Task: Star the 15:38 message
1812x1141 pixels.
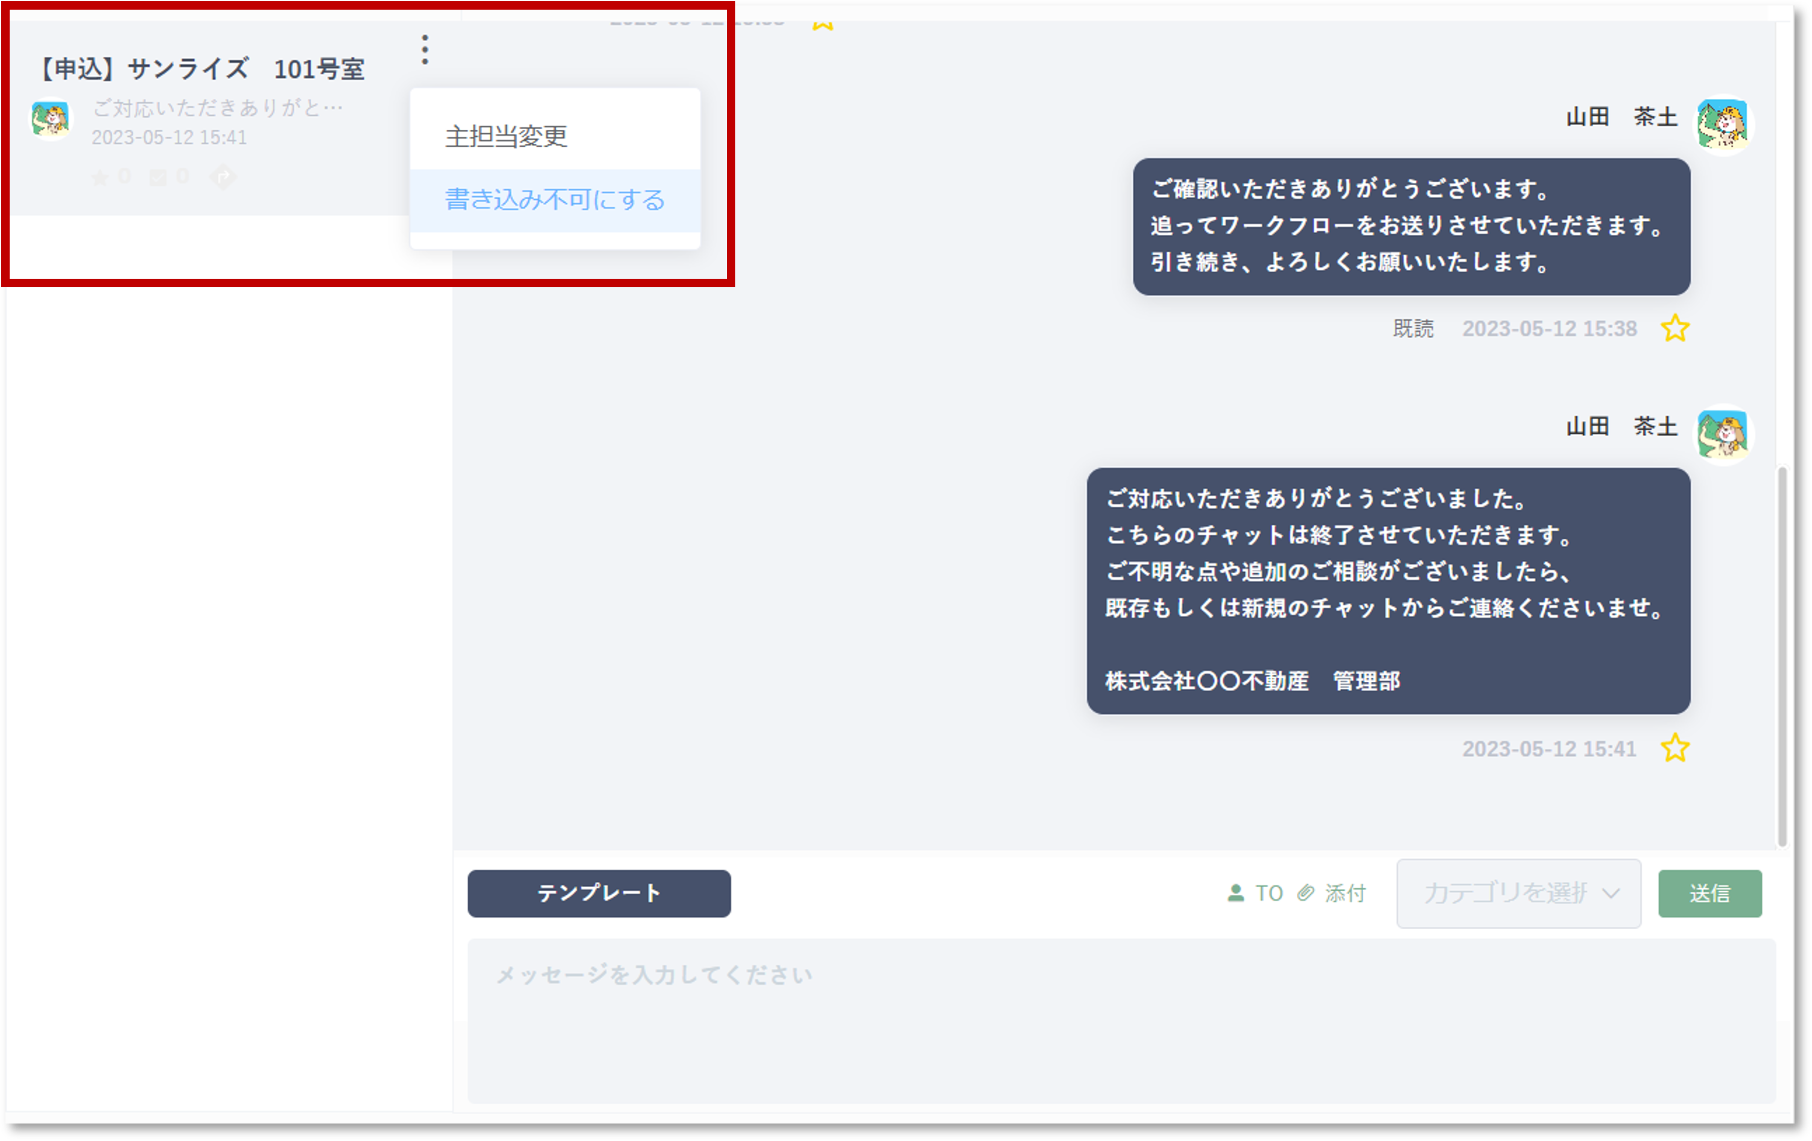Action: (x=1675, y=328)
